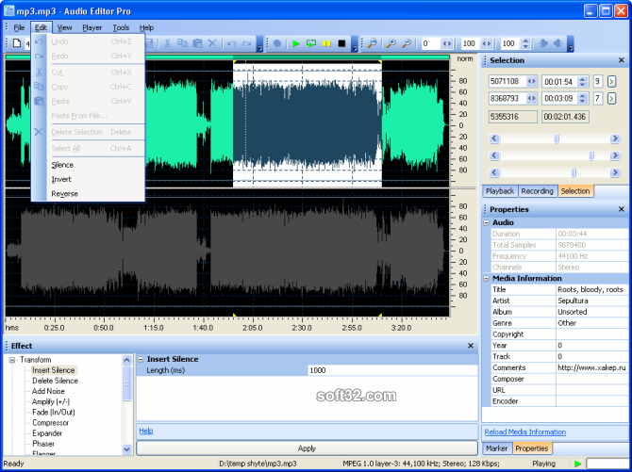The height and width of the screenshot is (472, 632).
Task: Select Reverse in the Edit menu
Action: (65, 194)
